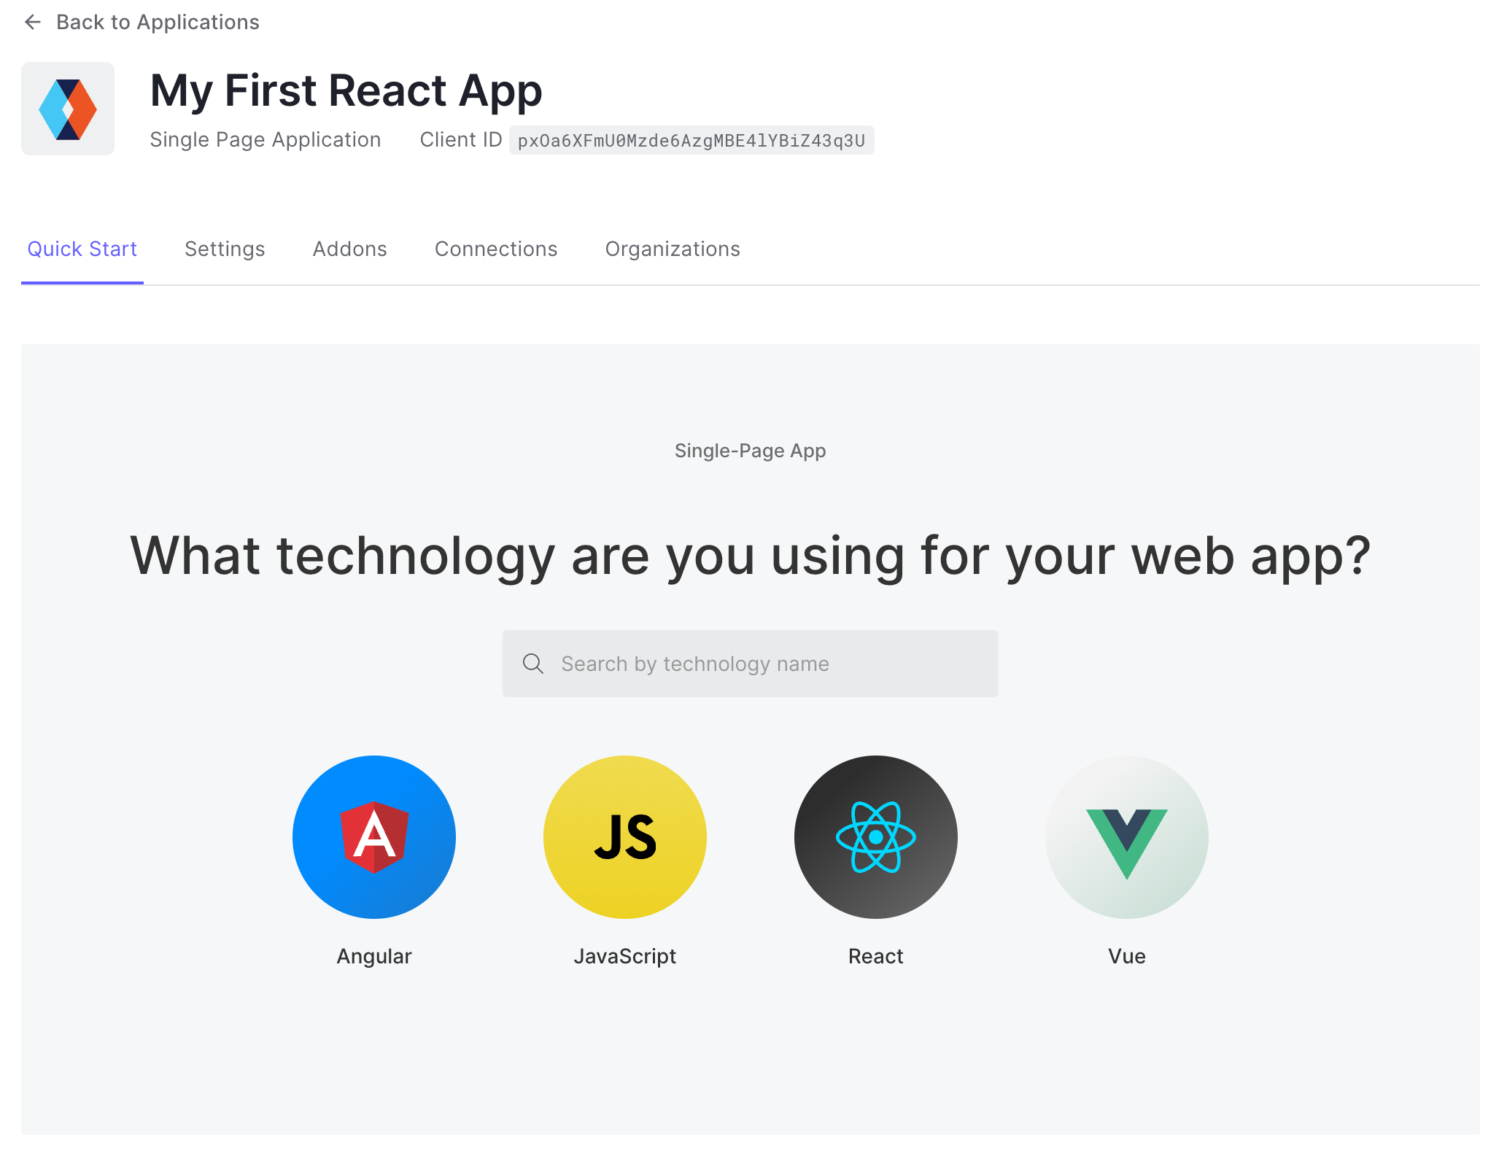
Task: Copy the Client ID value
Action: click(x=691, y=140)
